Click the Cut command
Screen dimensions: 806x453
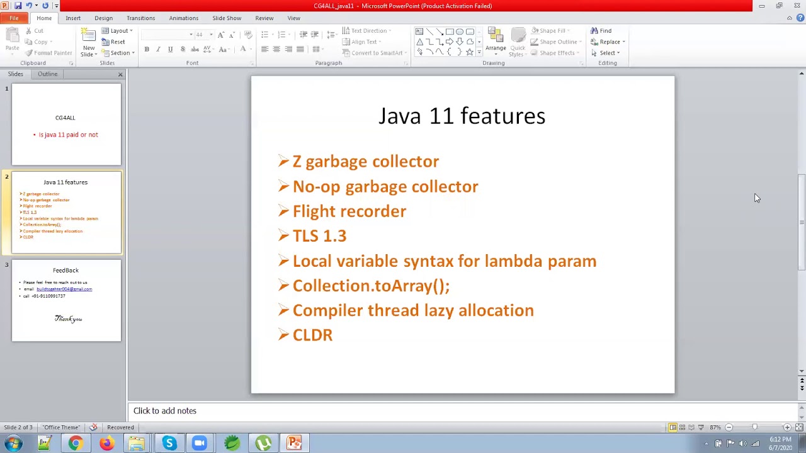point(34,31)
